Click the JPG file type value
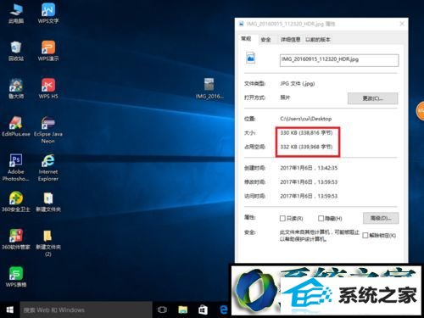This screenshot has height=318, width=424. (x=298, y=84)
